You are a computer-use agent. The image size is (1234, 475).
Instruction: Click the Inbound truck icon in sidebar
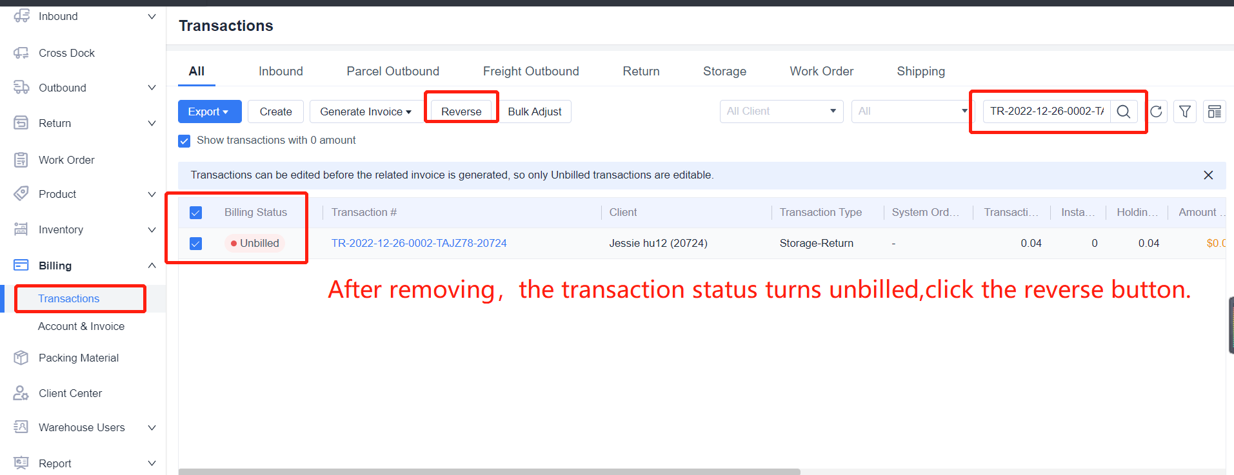tap(21, 16)
